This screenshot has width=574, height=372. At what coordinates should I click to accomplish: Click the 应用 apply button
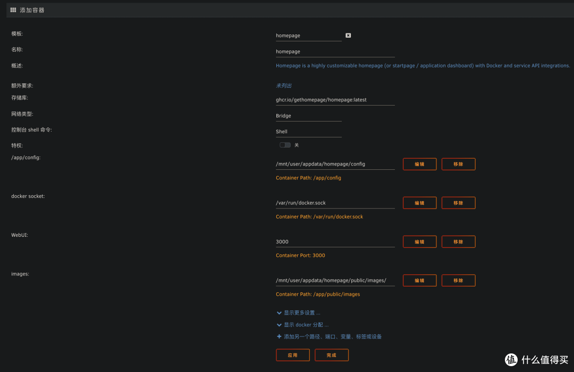[293, 355]
